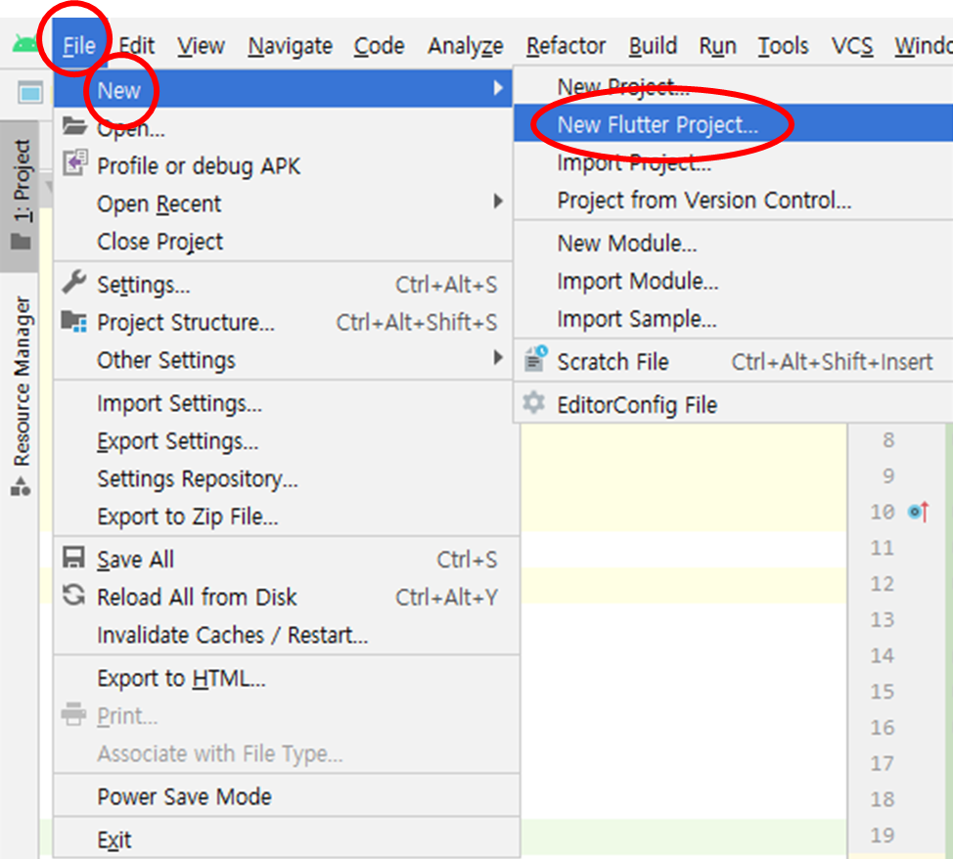
Task: Click the Resource Manager shapes icon
Action: tap(20, 487)
